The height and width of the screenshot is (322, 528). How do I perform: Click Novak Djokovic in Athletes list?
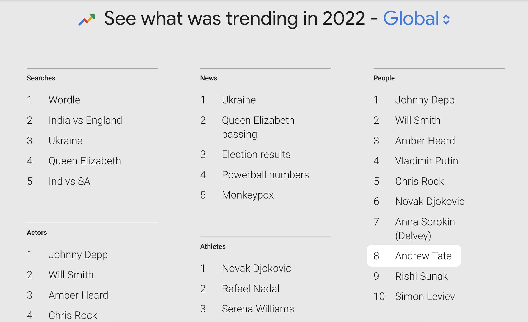coord(256,268)
